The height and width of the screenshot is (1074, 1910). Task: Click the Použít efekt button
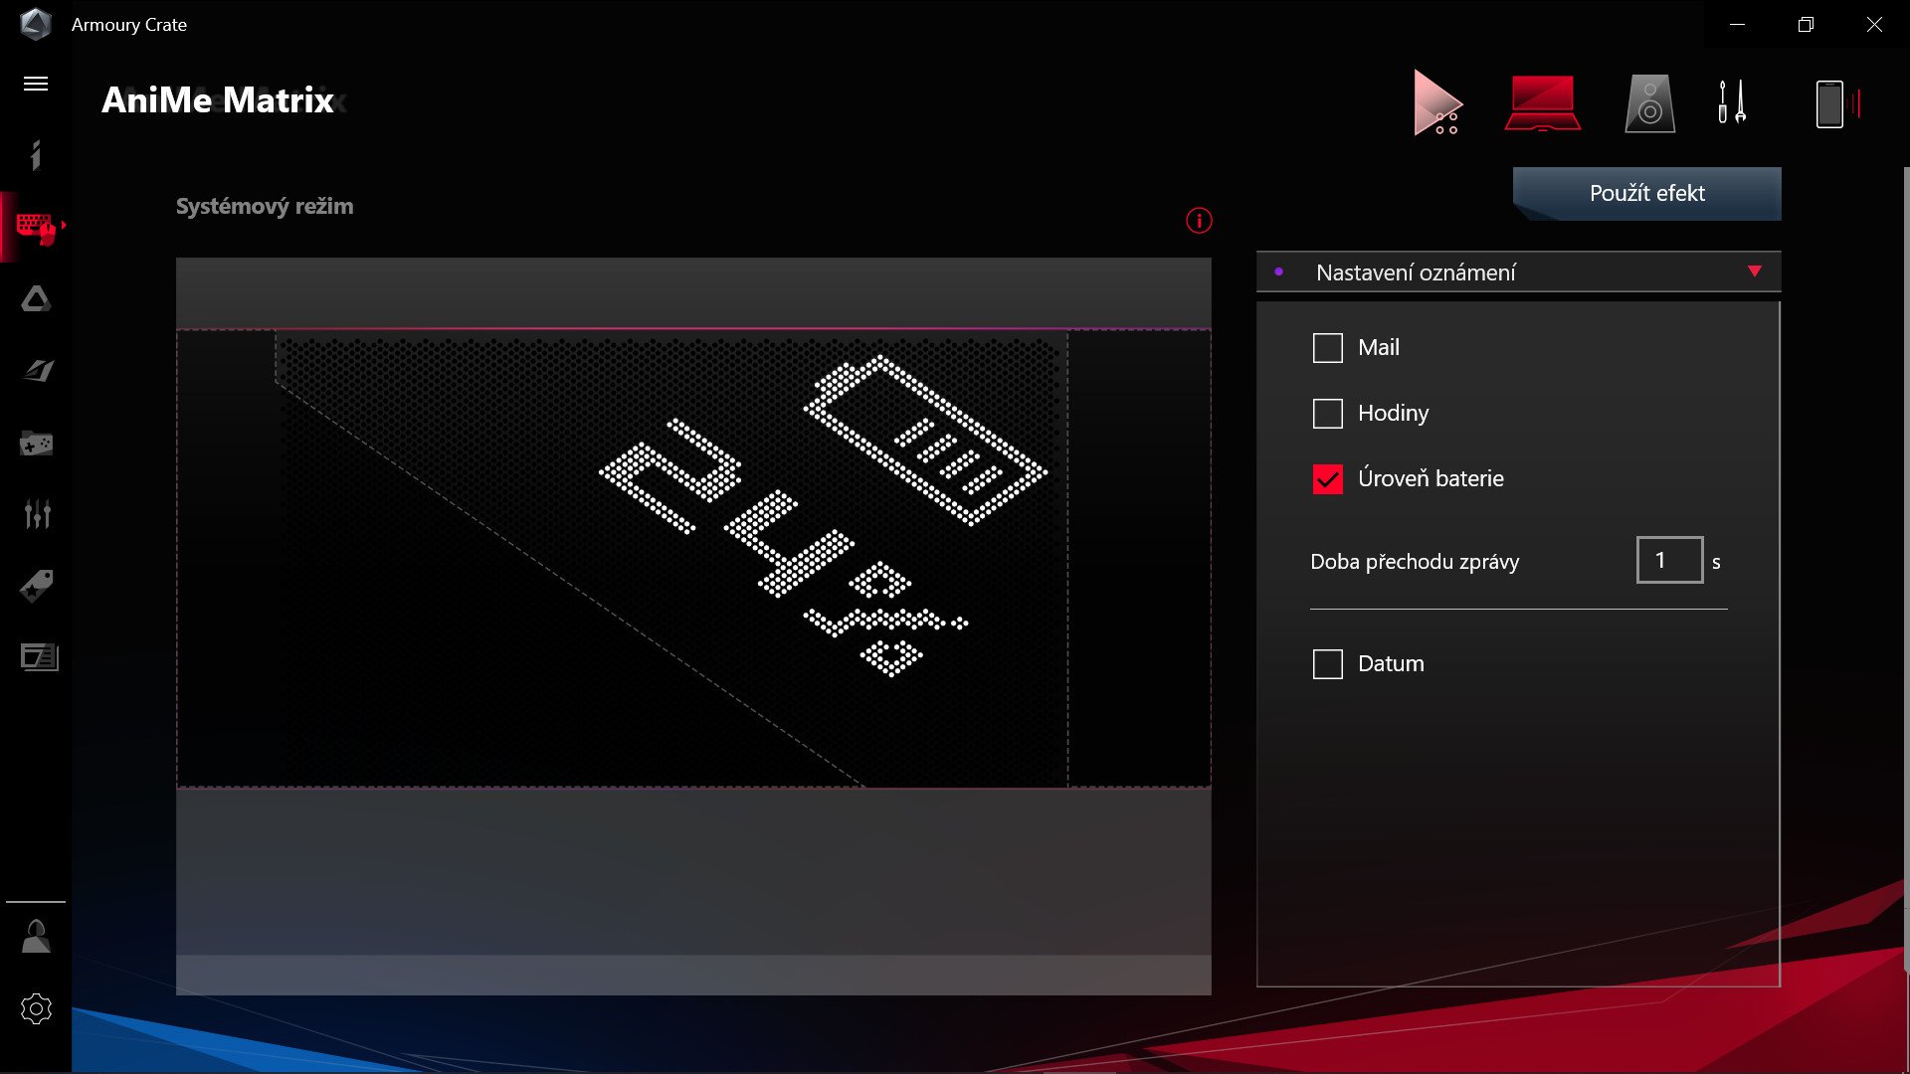click(1646, 193)
